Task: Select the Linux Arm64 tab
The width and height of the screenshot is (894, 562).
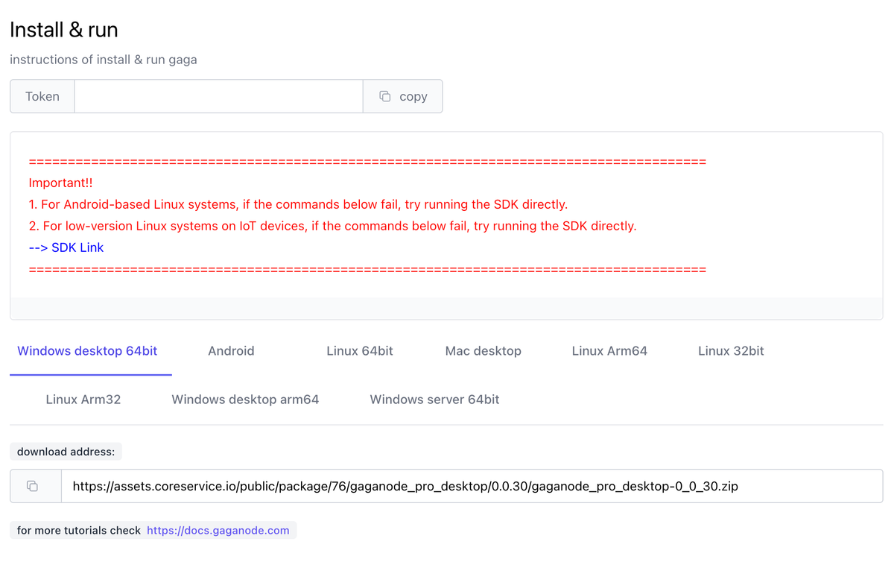Action: tap(609, 351)
